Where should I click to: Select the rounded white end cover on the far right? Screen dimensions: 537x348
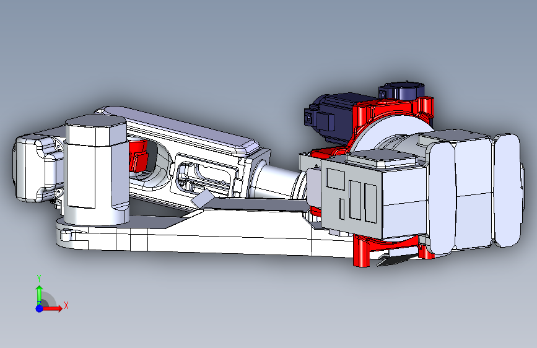507,191
